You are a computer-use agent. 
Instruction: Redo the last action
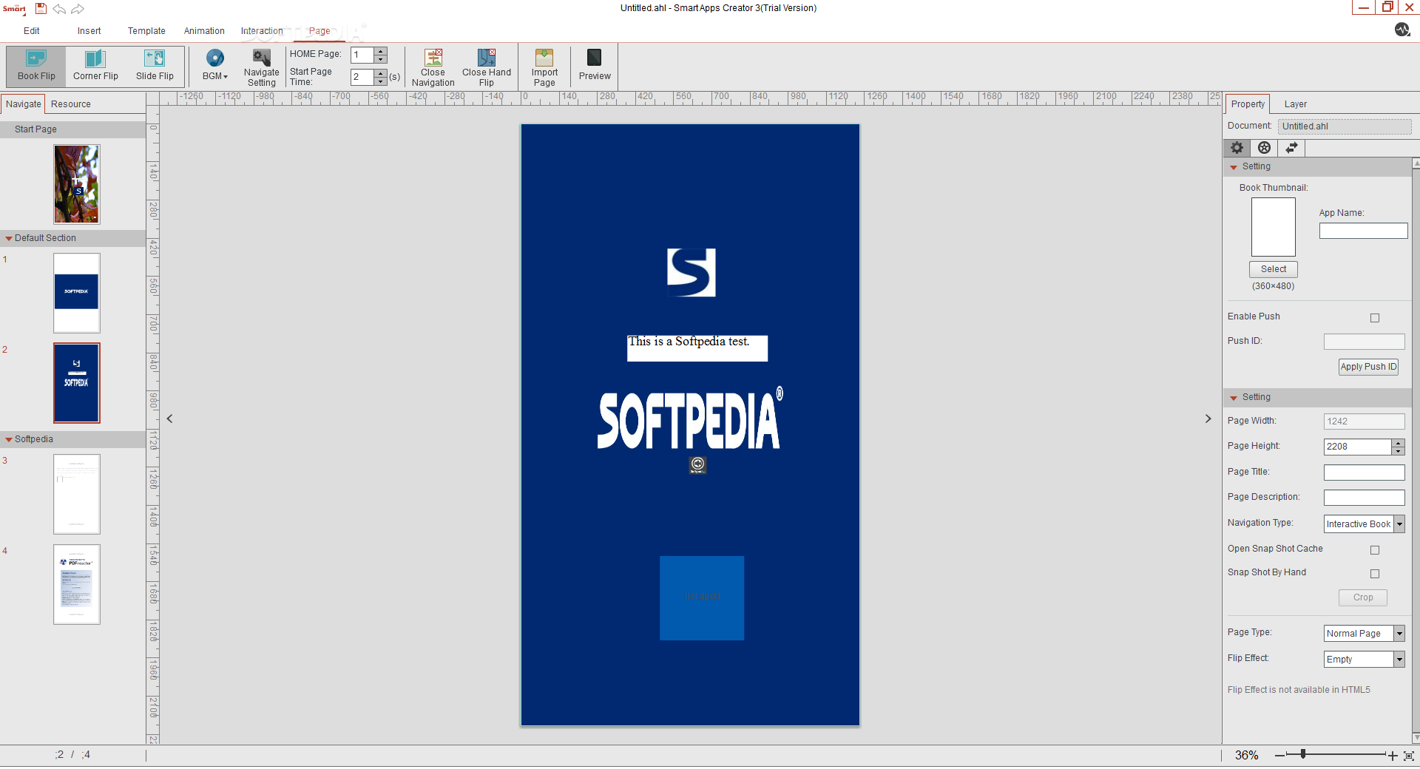[x=78, y=9]
